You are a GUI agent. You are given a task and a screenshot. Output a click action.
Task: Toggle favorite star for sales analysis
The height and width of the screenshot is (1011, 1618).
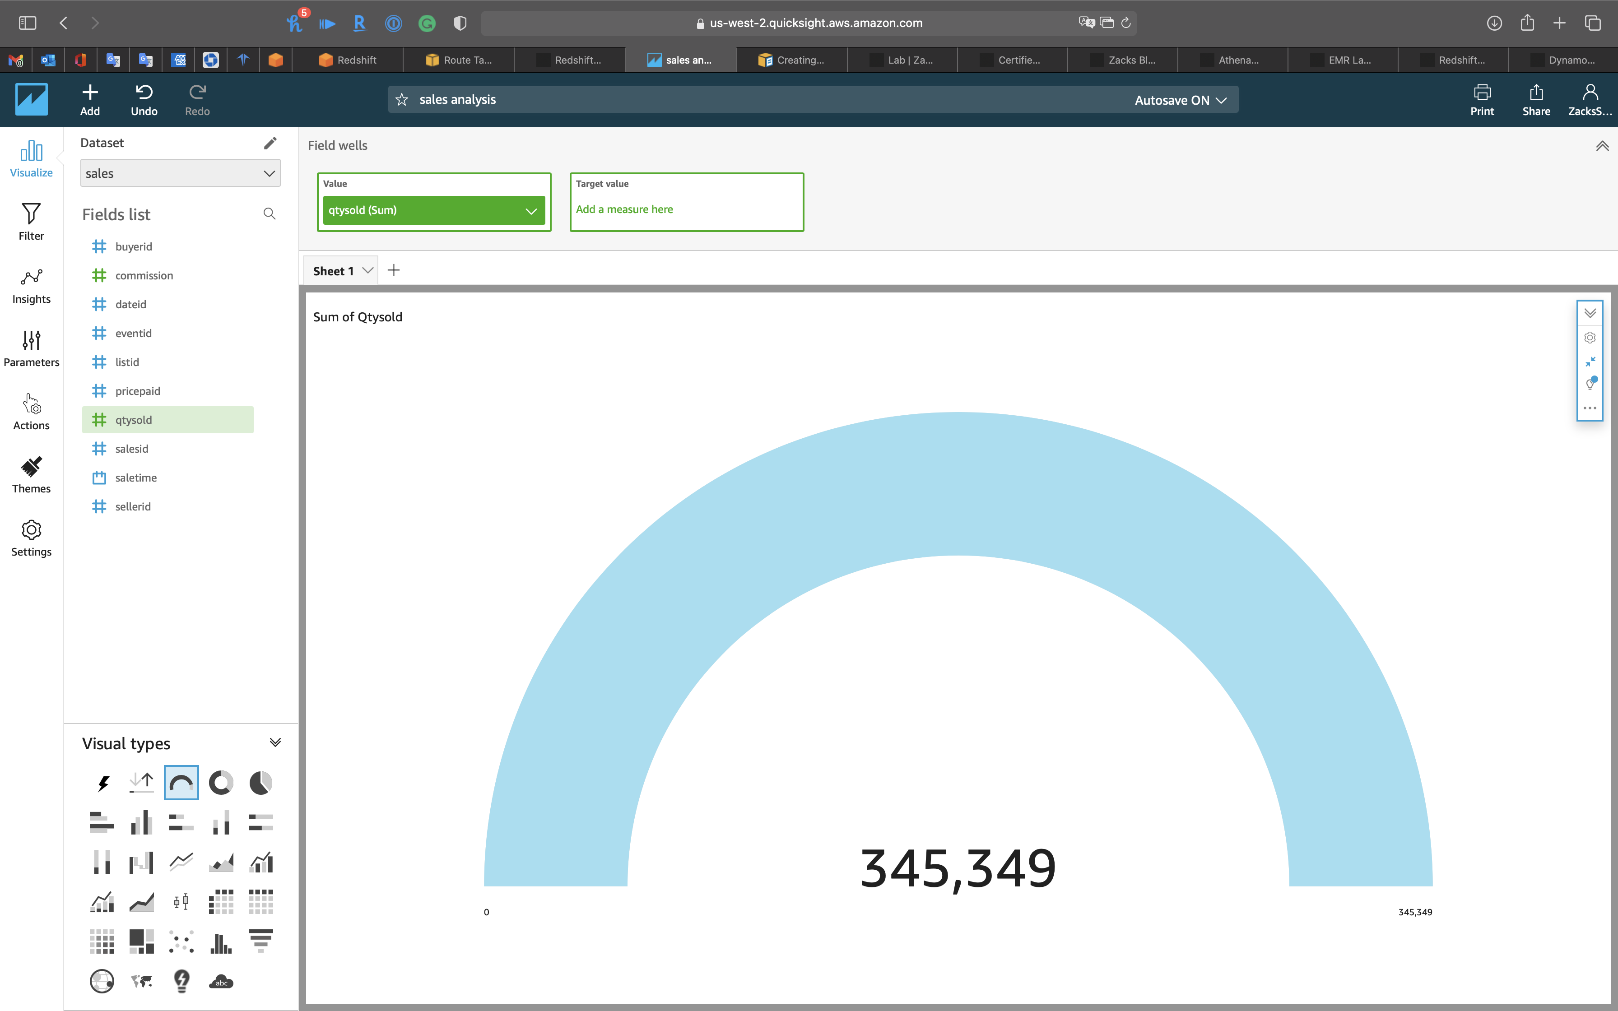click(x=402, y=100)
